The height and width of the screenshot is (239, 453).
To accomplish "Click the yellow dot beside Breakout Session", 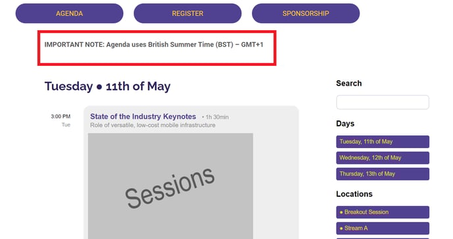I will pyautogui.click(x=341, y=213).
